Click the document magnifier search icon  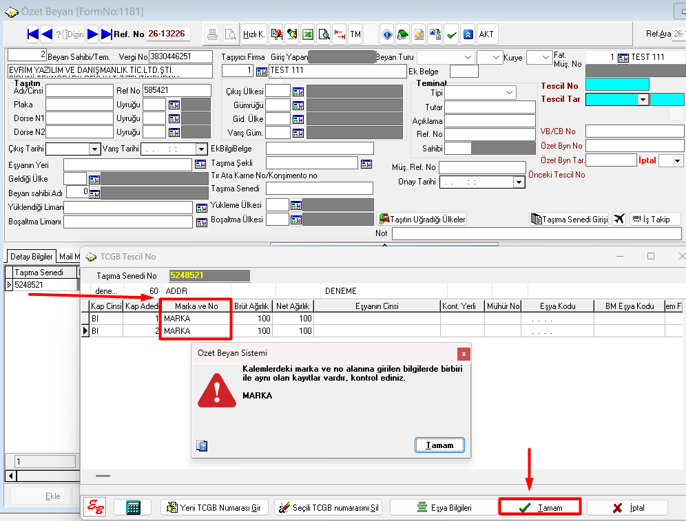324,34
